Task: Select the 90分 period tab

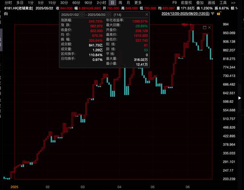Action: 88,3
